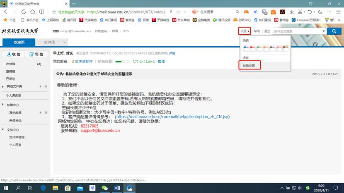344x193 pixels.
Task: Click the plus icon beside 其他邮箱
Action: 40,112
